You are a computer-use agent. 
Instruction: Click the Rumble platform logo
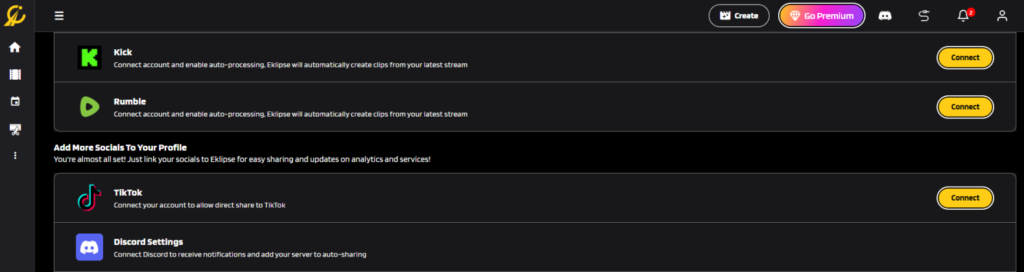pos(89,107)
